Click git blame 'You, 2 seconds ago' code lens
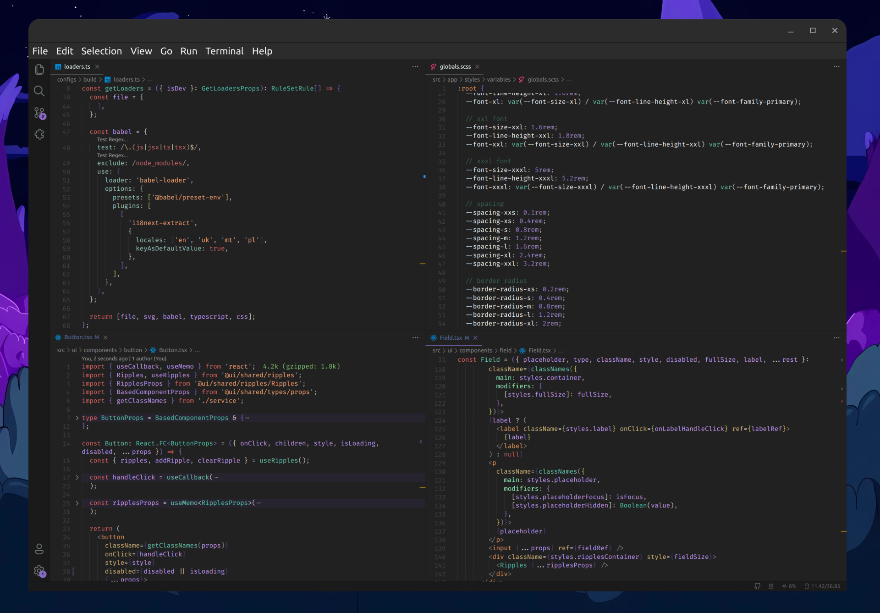Viewport: 880px width, 613px height. point(124,359)
